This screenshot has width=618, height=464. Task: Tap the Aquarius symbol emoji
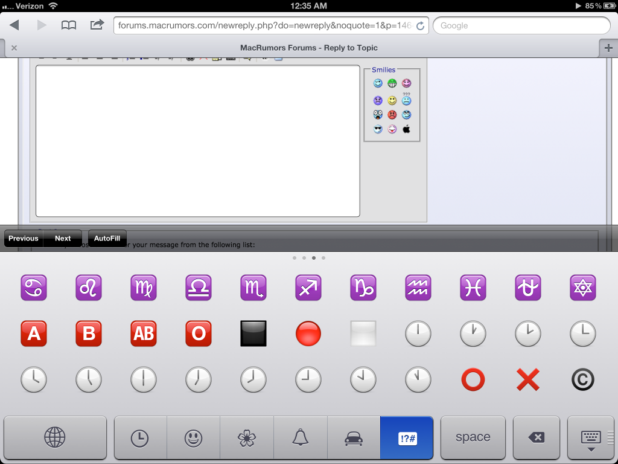[418, 288]
